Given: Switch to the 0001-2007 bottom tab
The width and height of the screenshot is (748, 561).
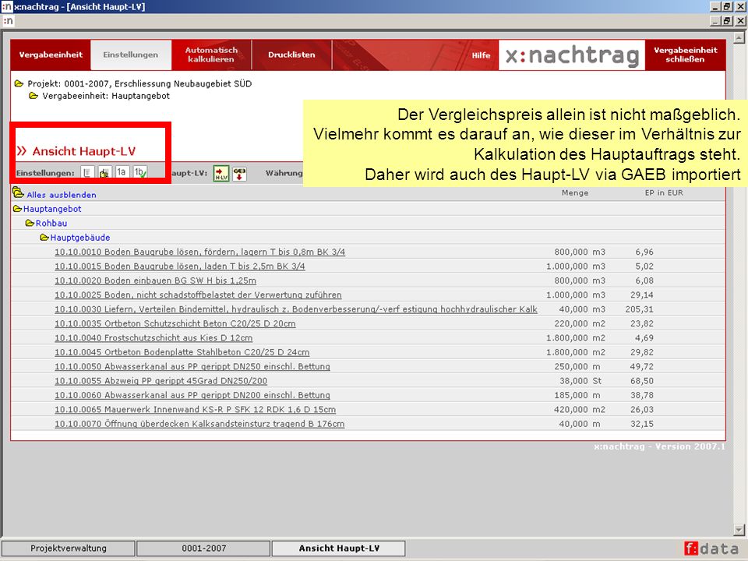Looking at the screenshot, I should (x=203, y=548).
